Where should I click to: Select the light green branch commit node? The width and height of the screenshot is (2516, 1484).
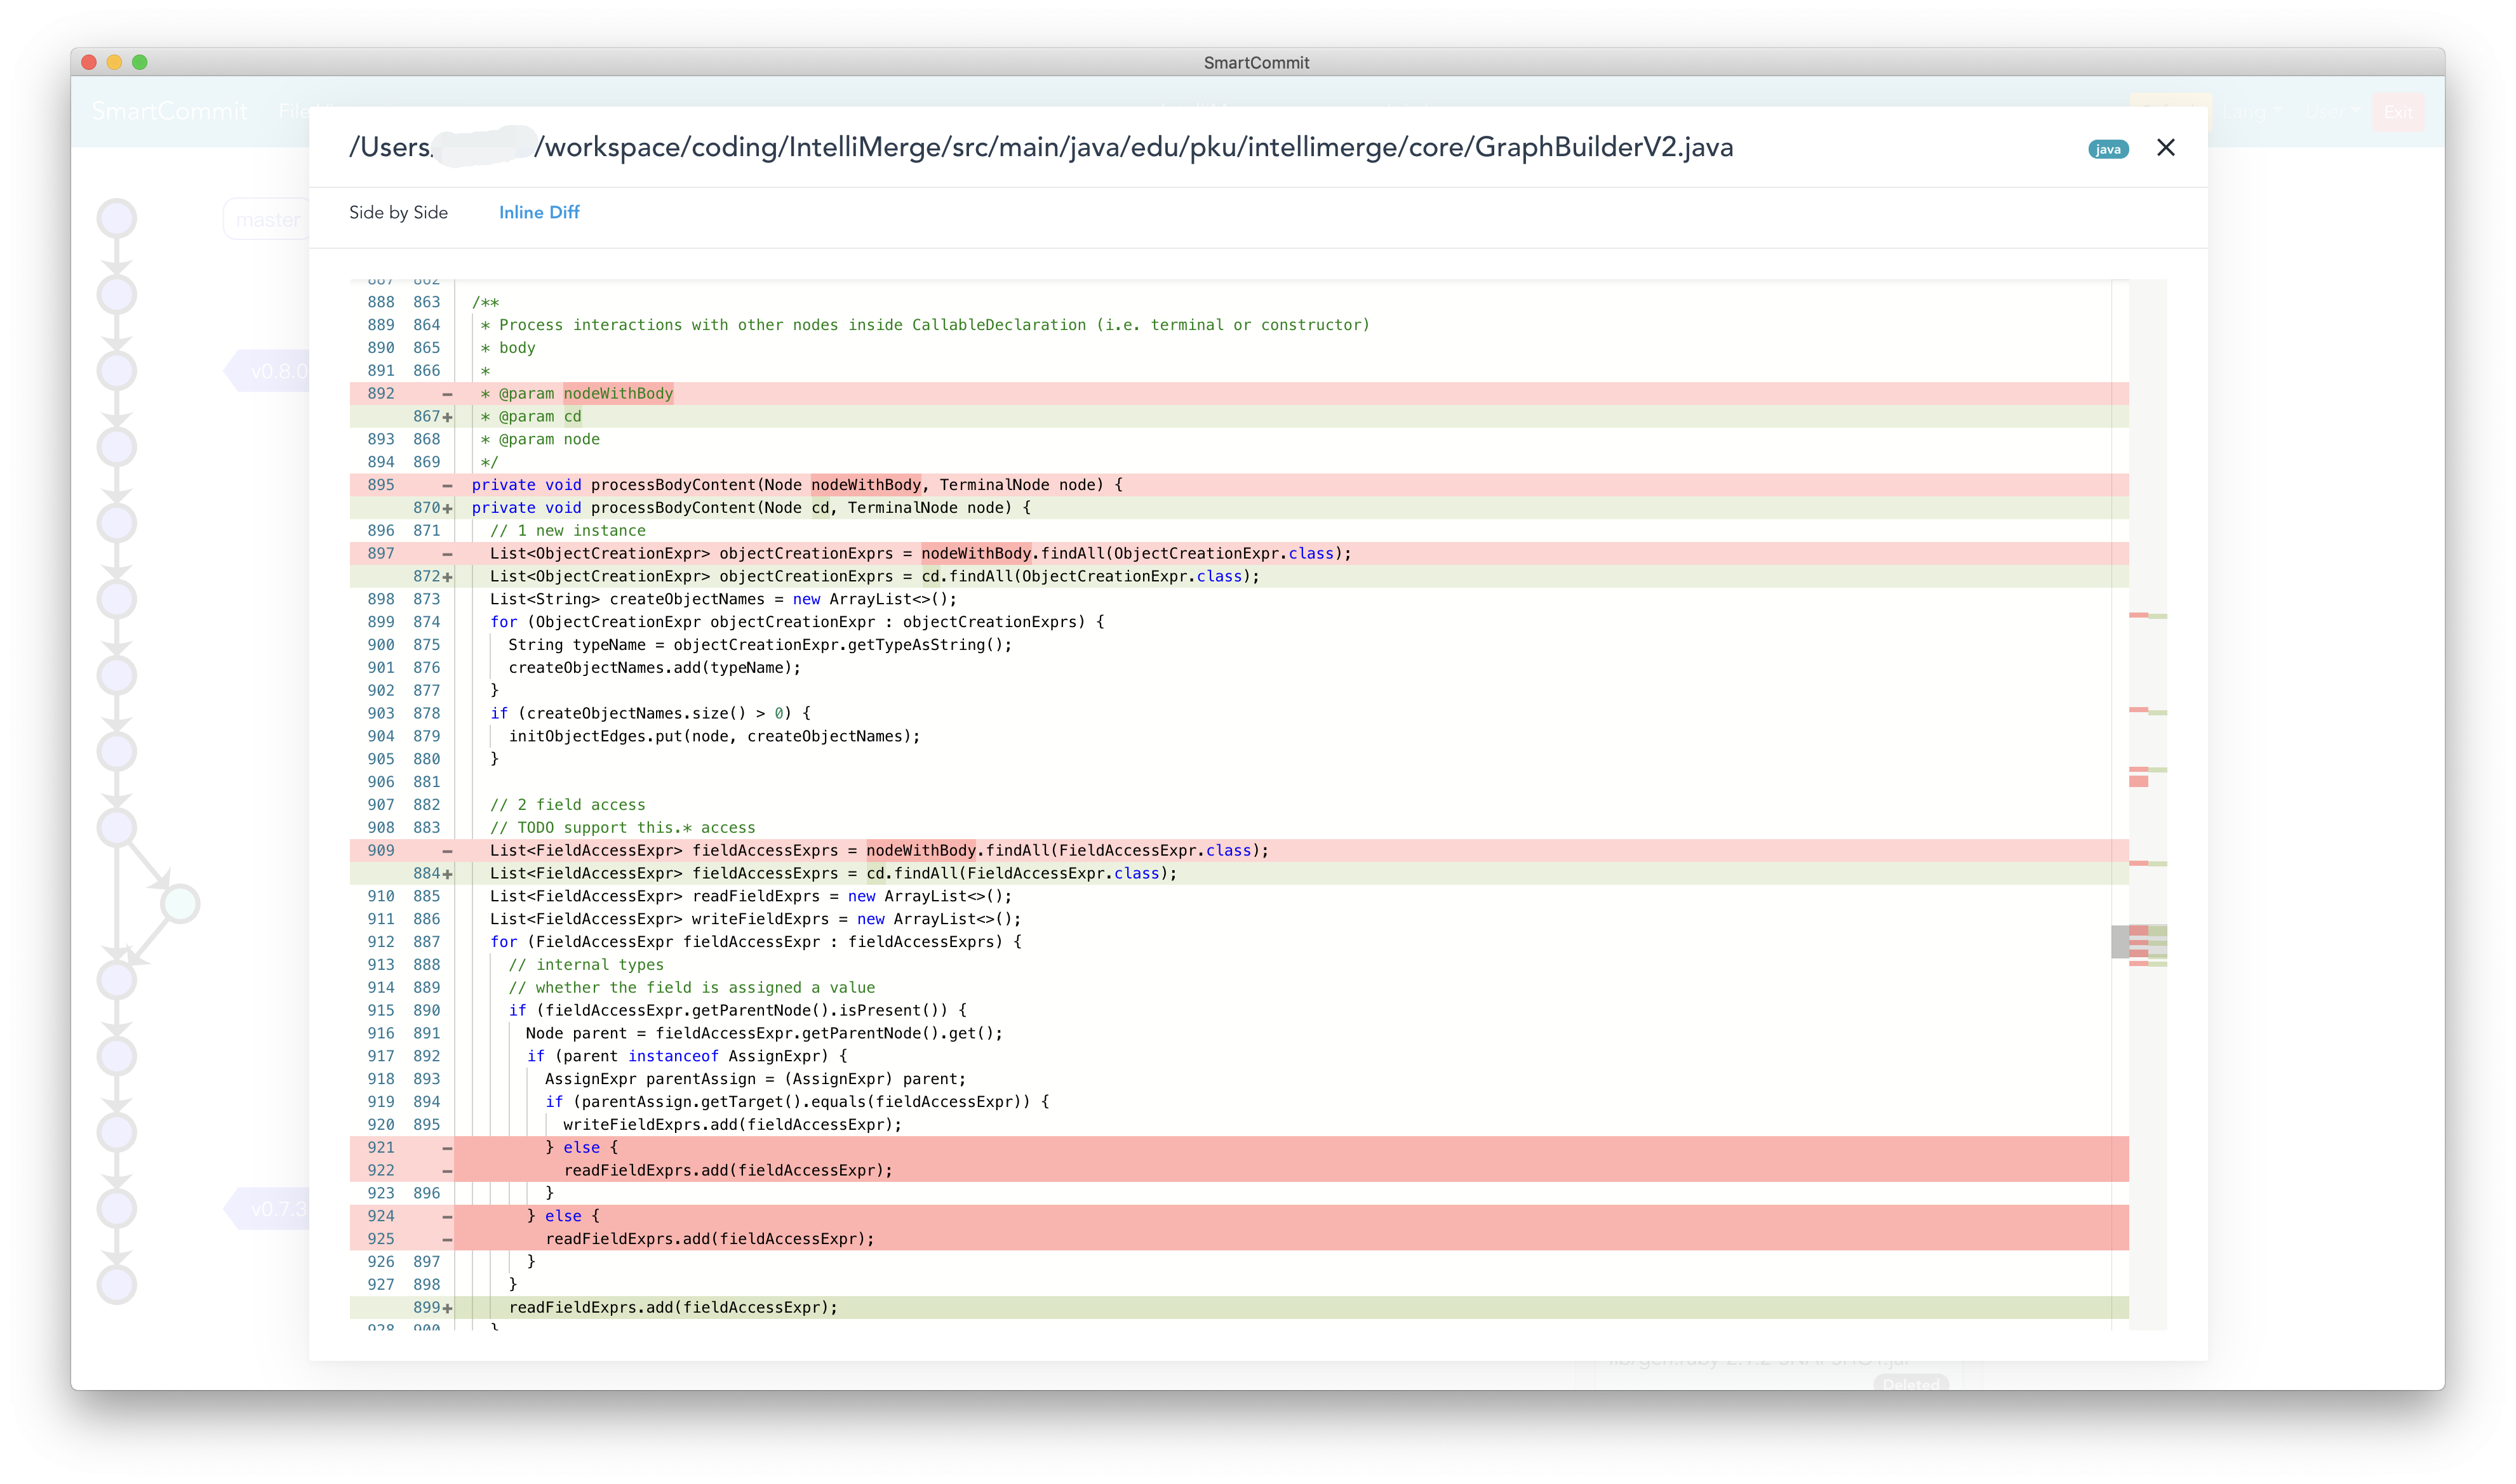pyautogui.click(x=180, y=904)
